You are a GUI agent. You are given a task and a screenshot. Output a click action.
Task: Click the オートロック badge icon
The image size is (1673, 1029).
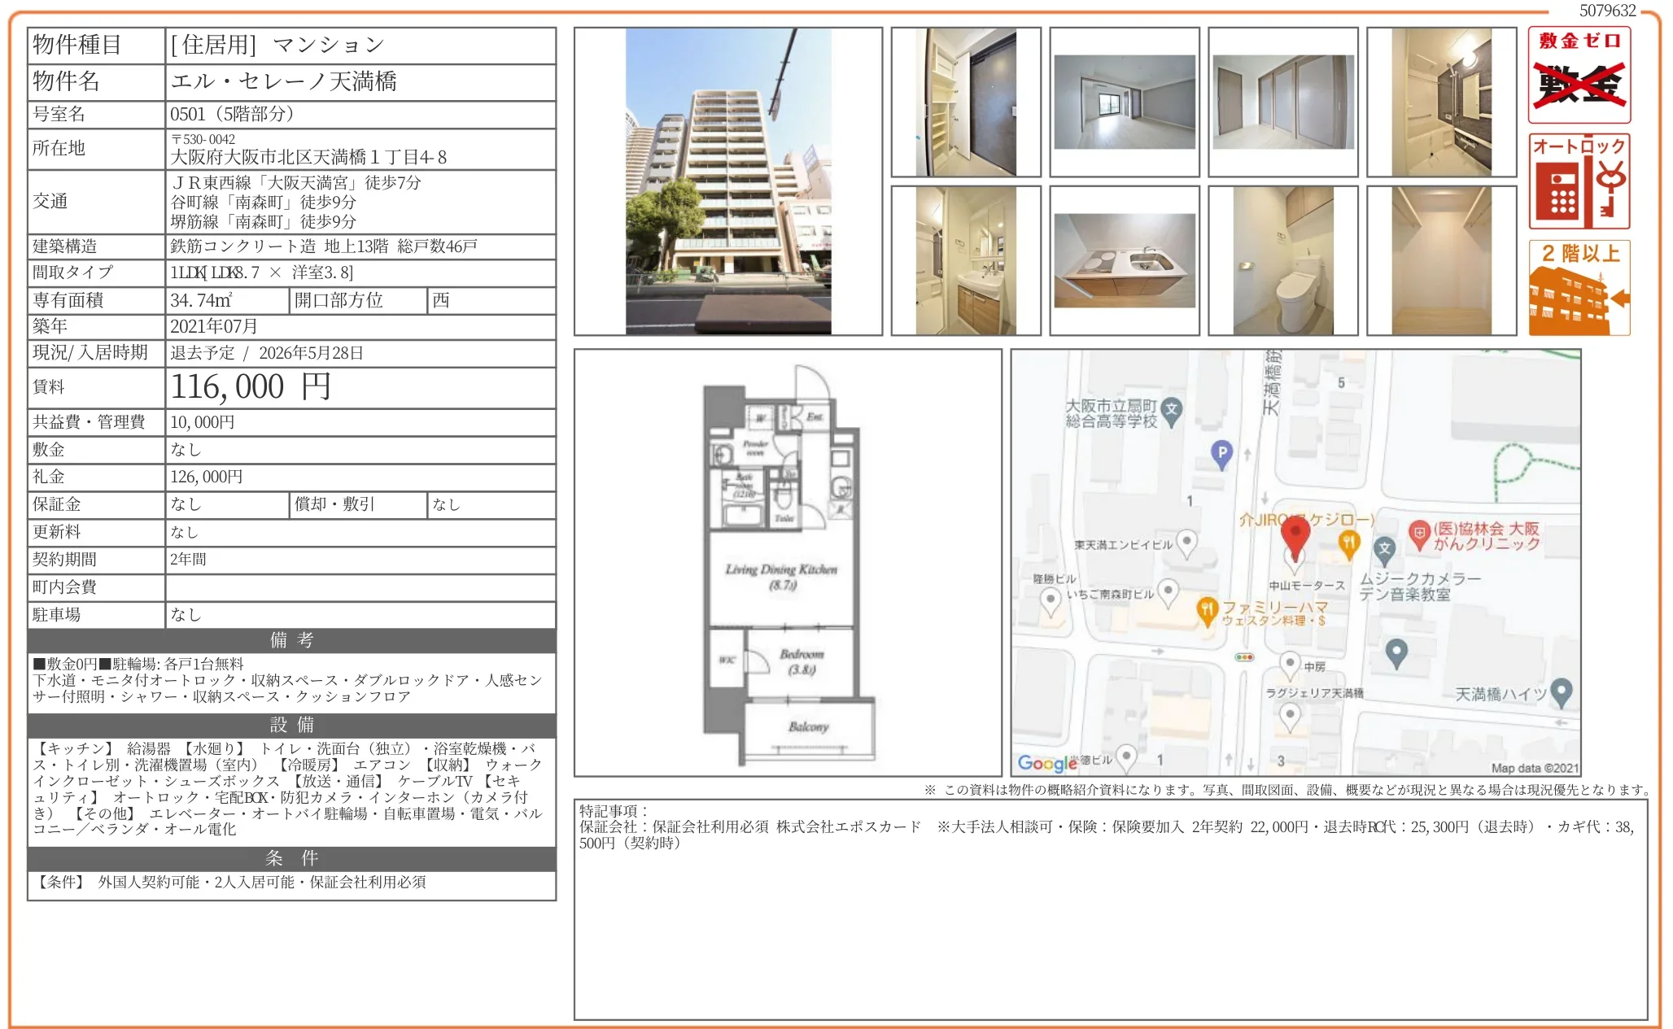tap(1579, 181)
